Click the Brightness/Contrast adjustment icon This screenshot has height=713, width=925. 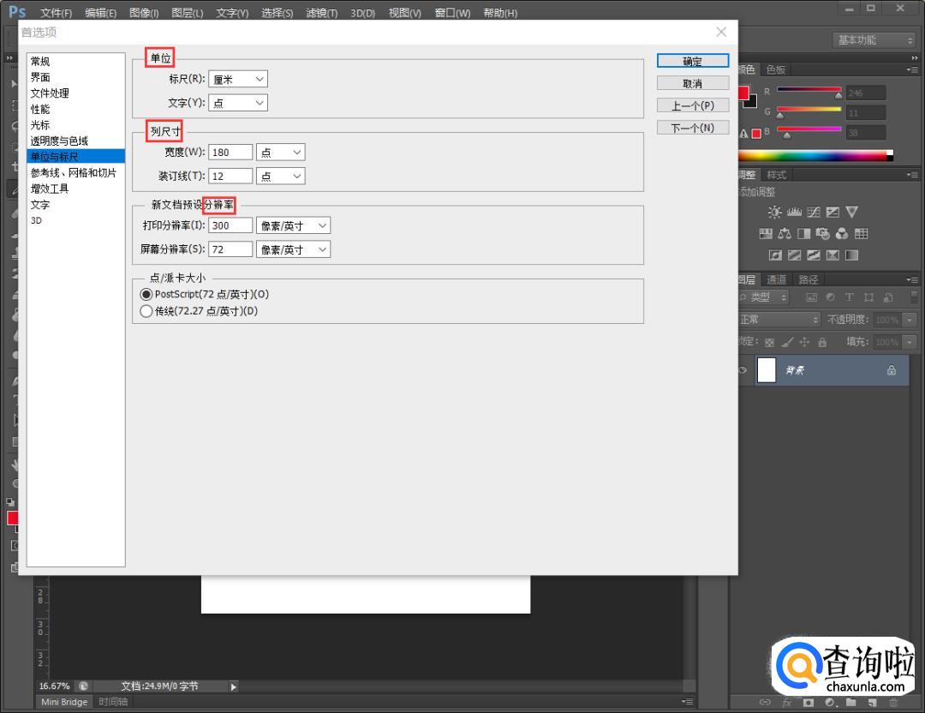pyautogui.click(x=774, y=213)
